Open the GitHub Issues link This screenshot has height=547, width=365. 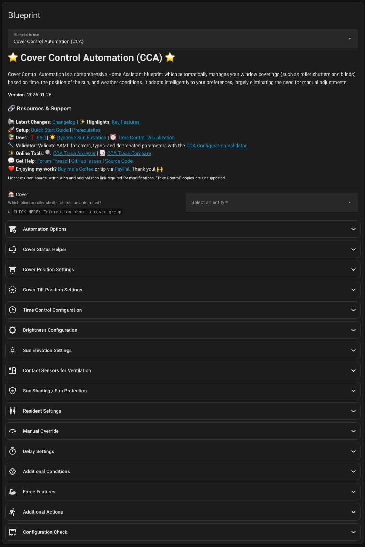tap(86, 161)
